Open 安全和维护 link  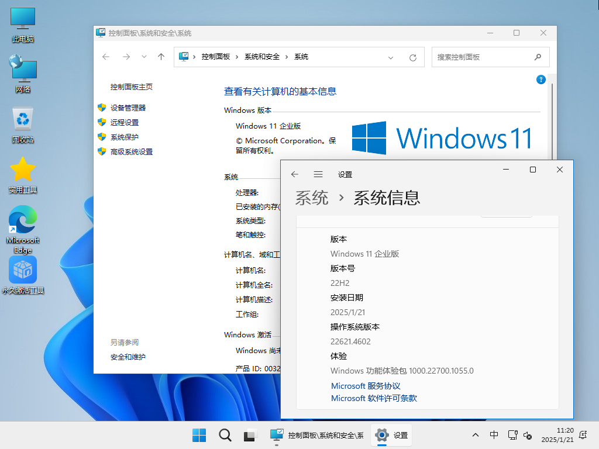[x=128, y=357]
